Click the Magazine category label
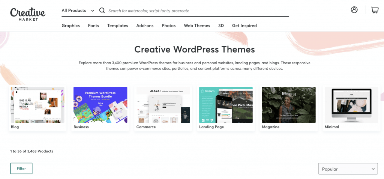This screenshot has height=179, width=384. (271, 127)
